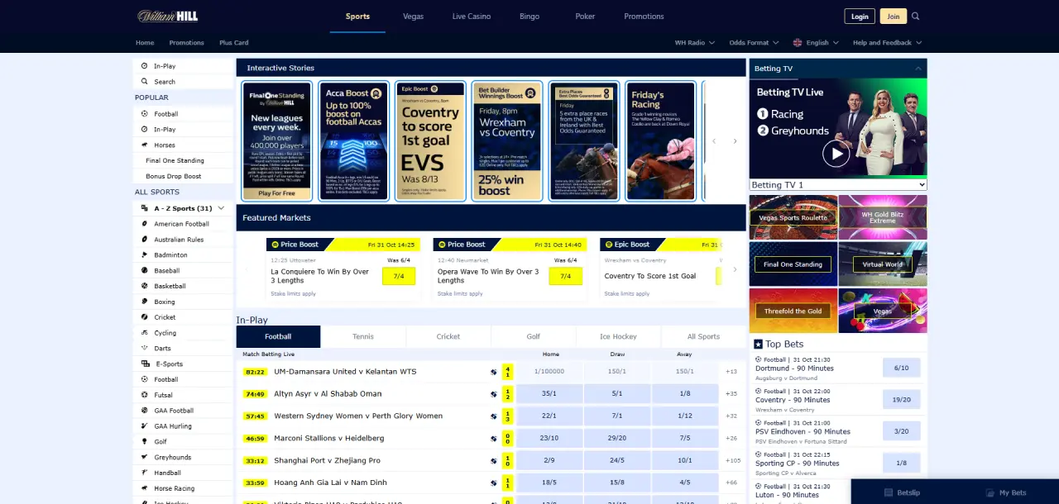This screenshot has height=504, width=1059.
Task: Open the Threefold the Gold tile
Action: pos(793,311)
